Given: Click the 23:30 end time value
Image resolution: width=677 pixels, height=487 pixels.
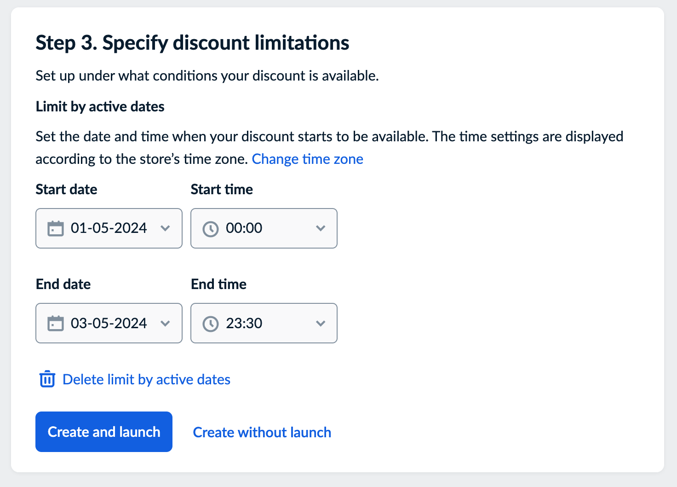Looking at the screenshot, I should [x=244, y=323].
